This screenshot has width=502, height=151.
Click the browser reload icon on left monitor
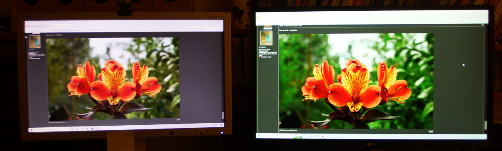[x=36, y=30]
